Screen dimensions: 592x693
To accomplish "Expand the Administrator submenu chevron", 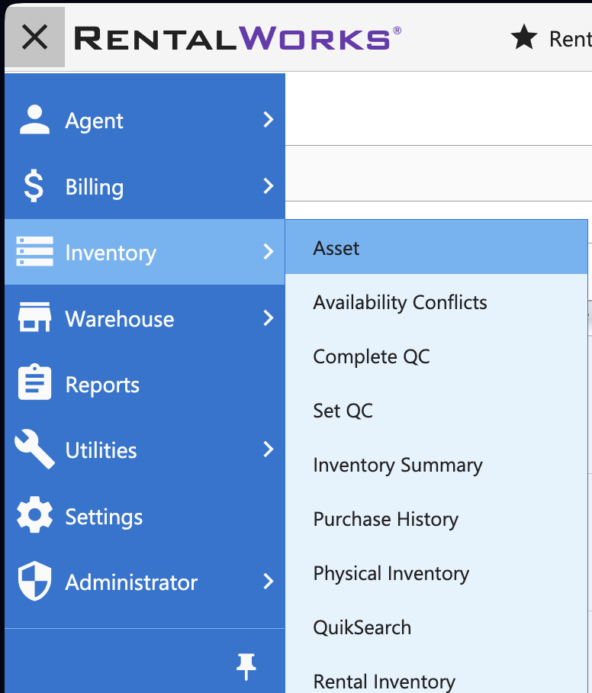I will tap(269, 581).
